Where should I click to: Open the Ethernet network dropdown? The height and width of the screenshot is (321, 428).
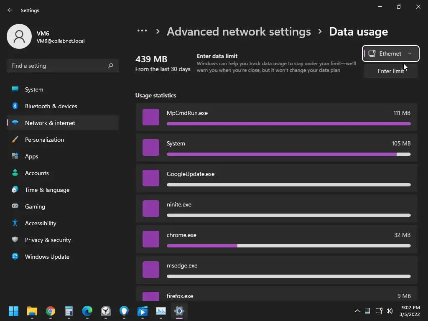tap(390, 53)
